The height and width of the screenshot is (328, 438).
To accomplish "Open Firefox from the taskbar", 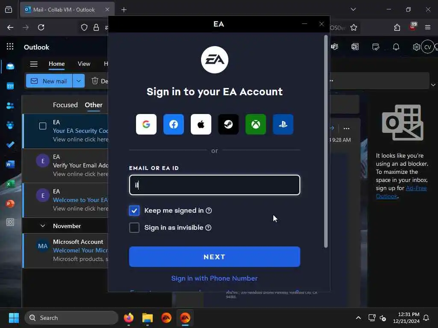I will (129, 318).
